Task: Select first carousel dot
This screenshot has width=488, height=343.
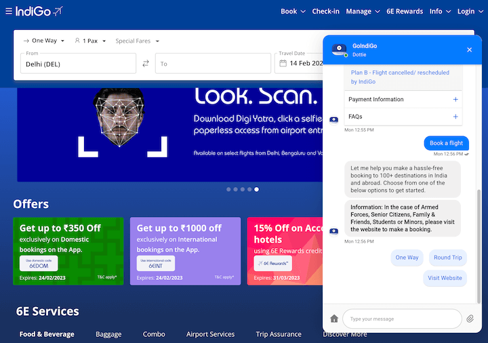Action: pos(228,189)
